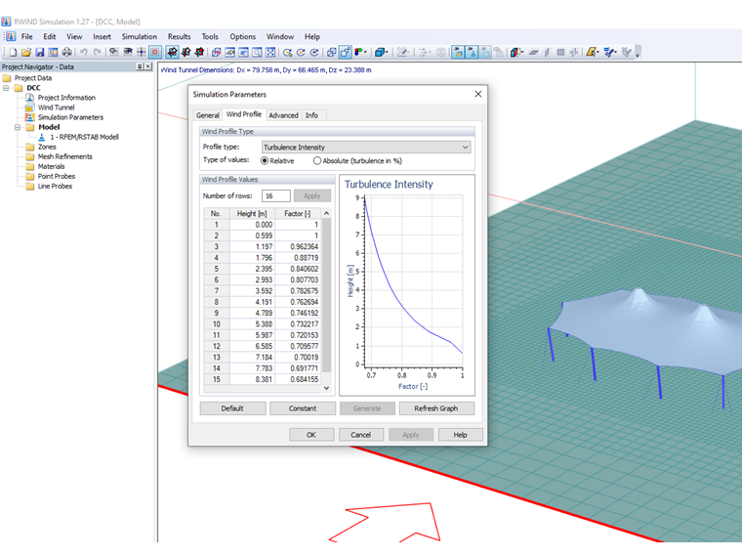Viewport: 742px width, 557px height.
Task: Click the New document toolbar icon
Action: [x=14, y=52]
